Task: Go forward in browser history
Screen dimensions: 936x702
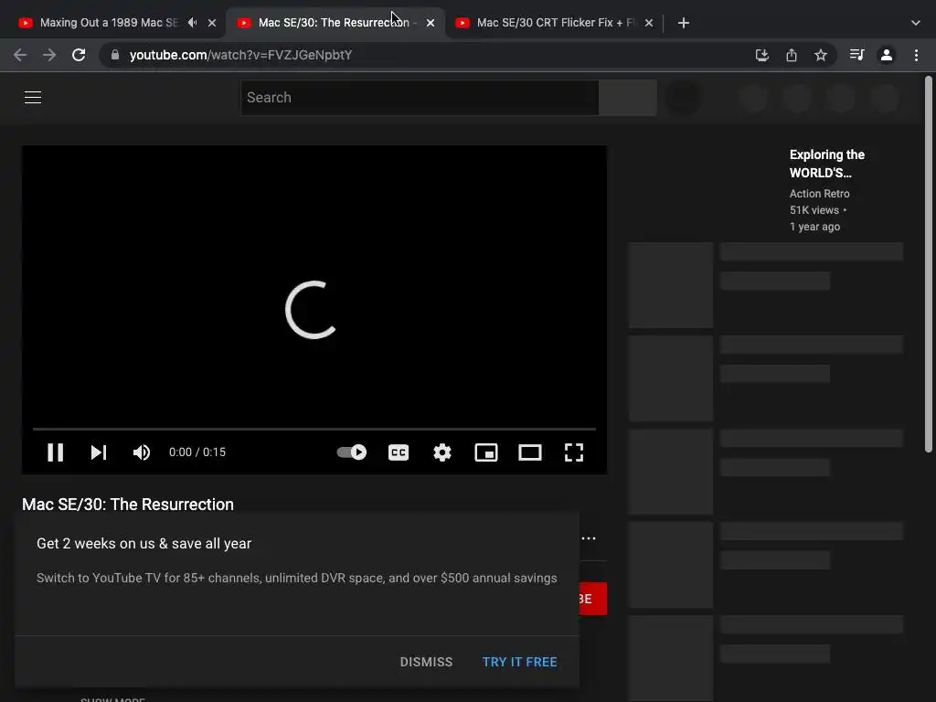Action: [x=49, y=55]
